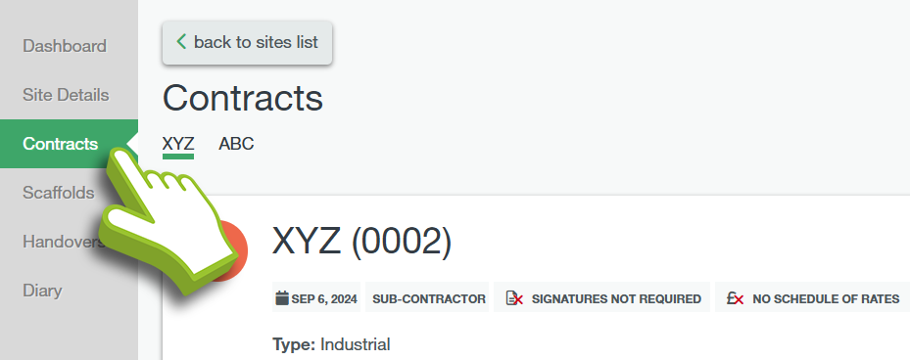The height and width of the screenshot is (360, 910).
Task: Navigate to Handovers in sidebar
Action: point(63,242)
